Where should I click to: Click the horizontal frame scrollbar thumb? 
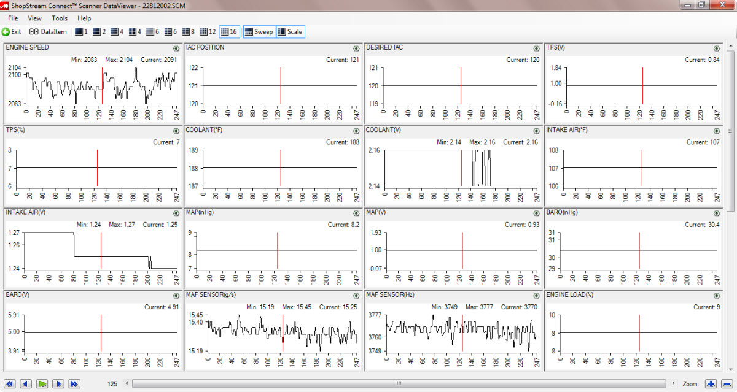tap(399, 383)
